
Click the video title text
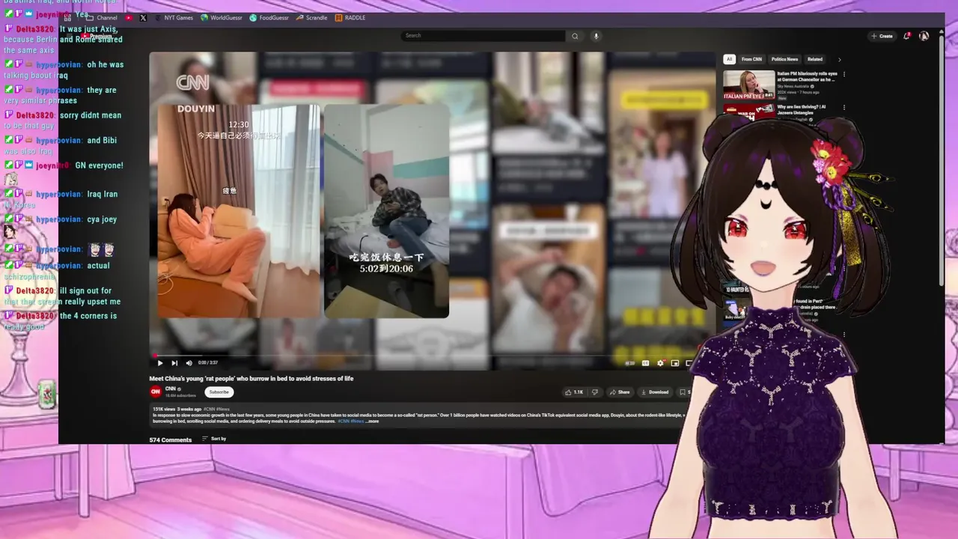click(251, 379)
